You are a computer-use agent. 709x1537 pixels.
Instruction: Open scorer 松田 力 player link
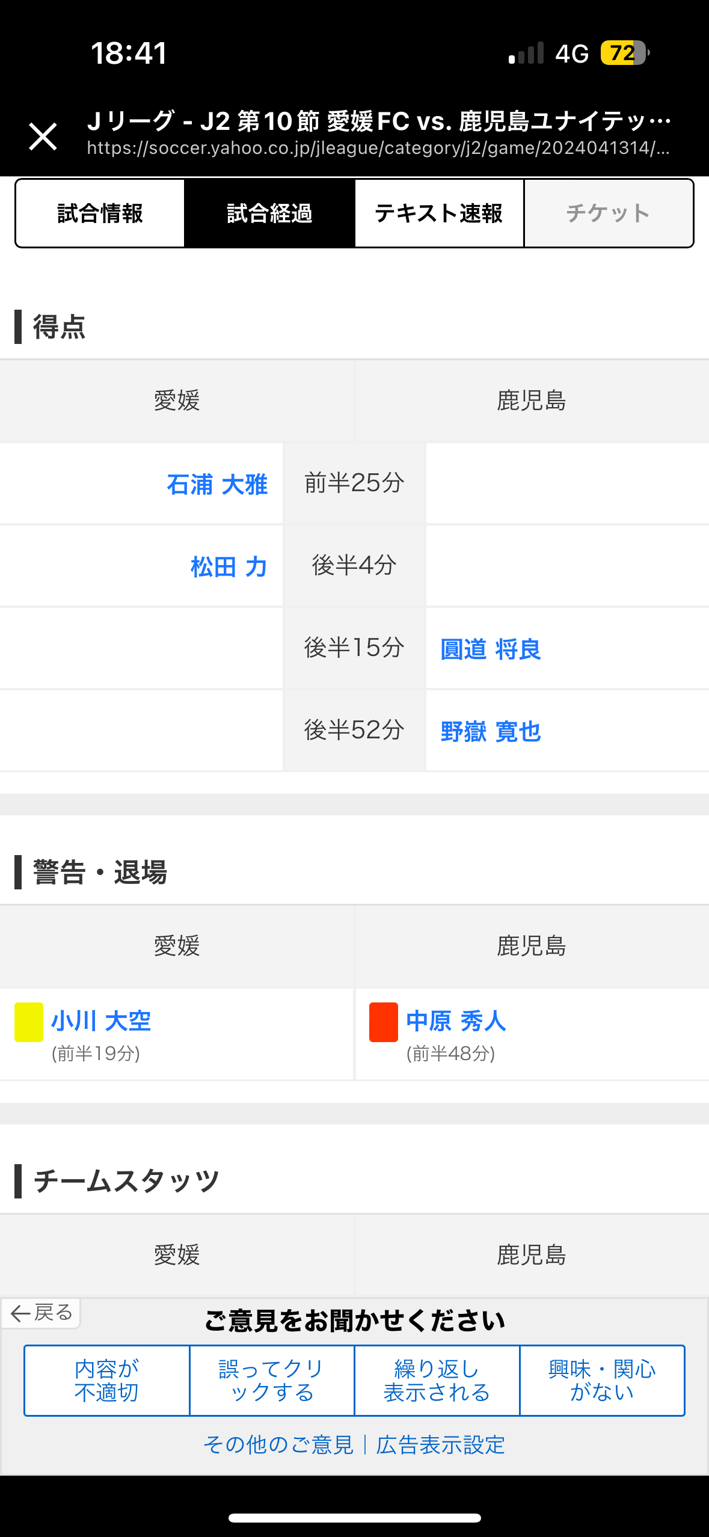click(x=229, y=566)
